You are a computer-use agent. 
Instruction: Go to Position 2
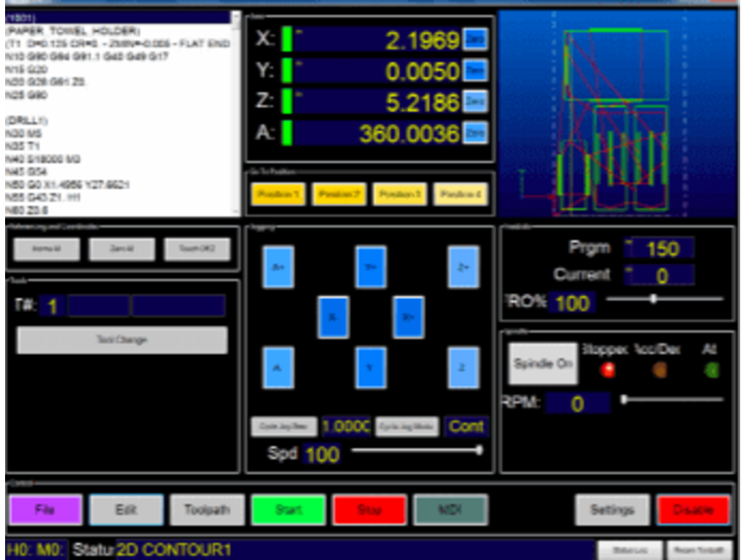tap(339, 194)
